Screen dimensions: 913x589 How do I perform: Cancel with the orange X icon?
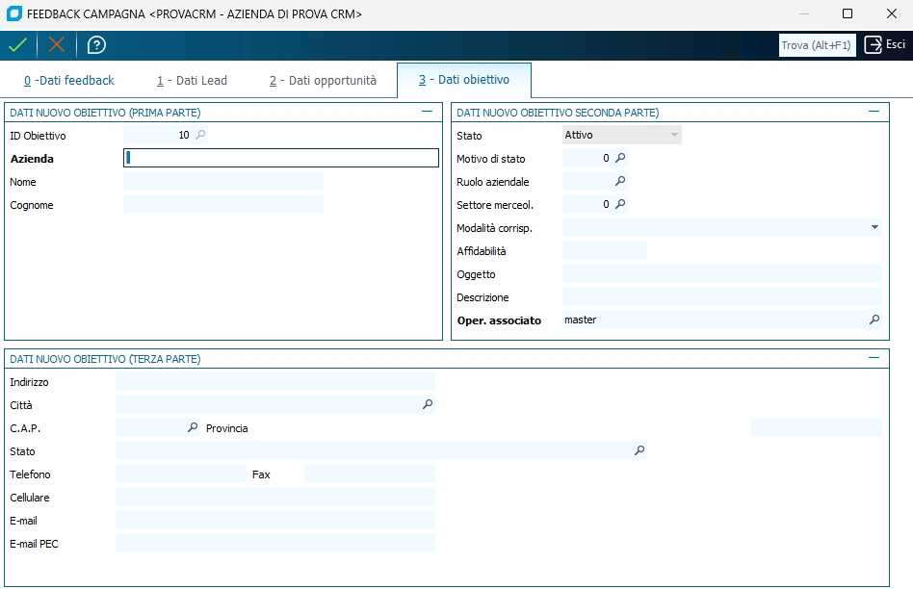pos(57,45)
